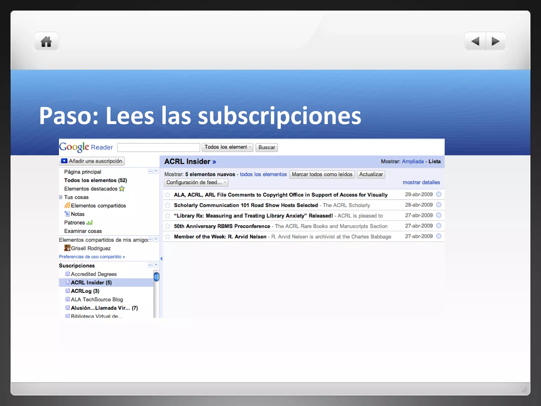Click the subscriptions list scrollbar thumb
541x406 pixels.
(156, 277)
